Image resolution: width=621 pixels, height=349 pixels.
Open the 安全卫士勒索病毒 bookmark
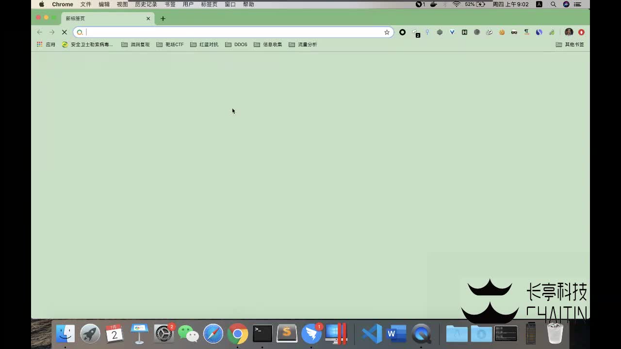[87, 44]
